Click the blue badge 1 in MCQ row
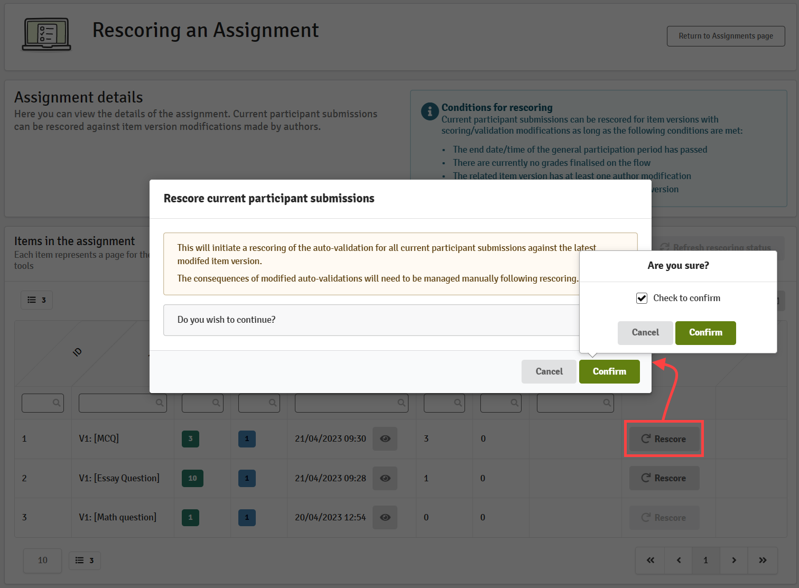This screenshot has width=799, height=588. point(247,438)
